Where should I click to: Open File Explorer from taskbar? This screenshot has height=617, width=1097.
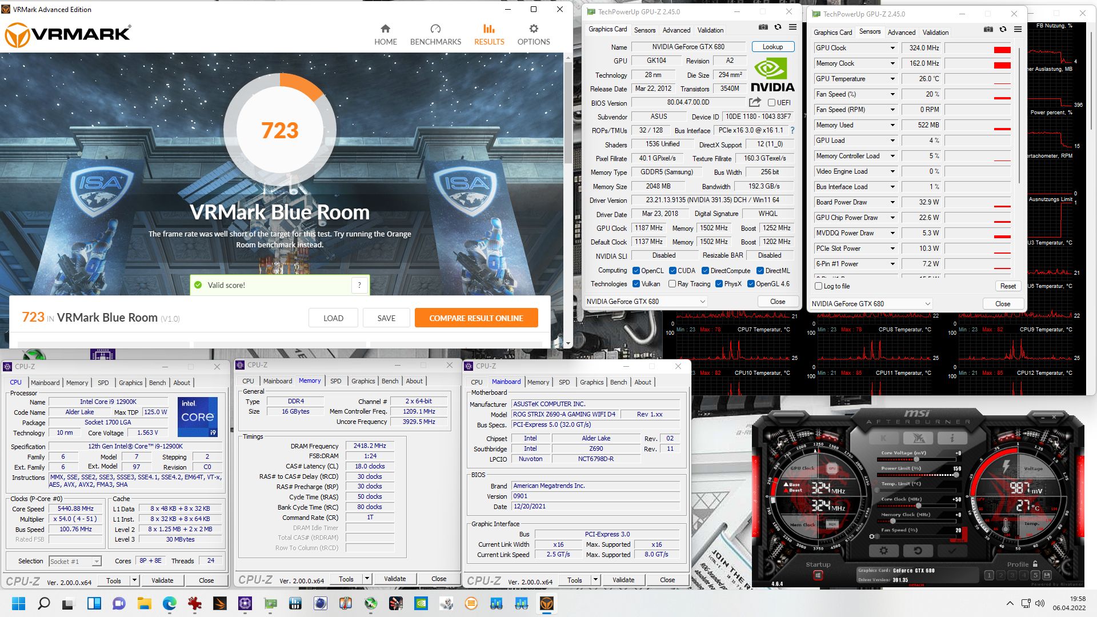(144, 603)
